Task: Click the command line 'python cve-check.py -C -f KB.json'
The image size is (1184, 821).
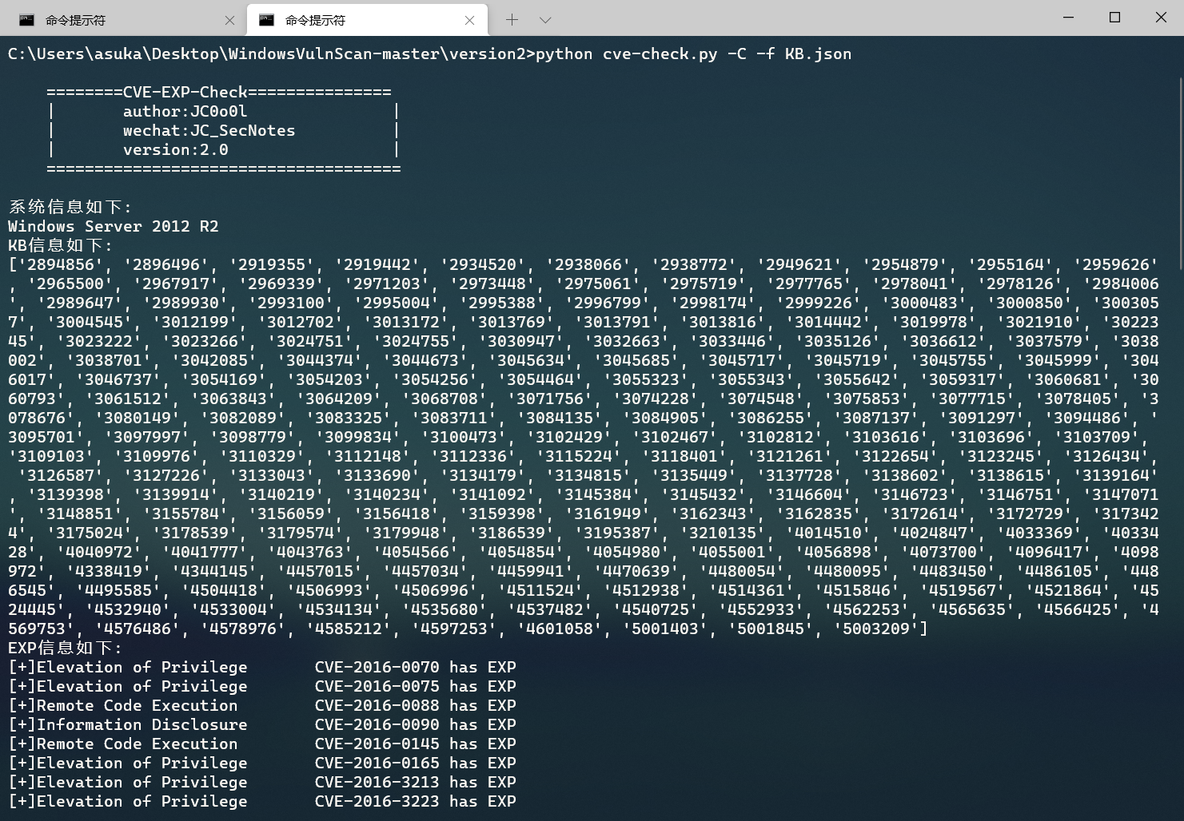Action: (x=693, y=54)
